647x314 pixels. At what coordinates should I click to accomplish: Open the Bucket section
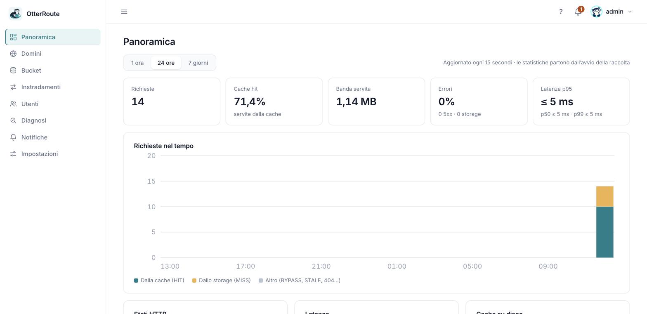(x=53, y=71)
